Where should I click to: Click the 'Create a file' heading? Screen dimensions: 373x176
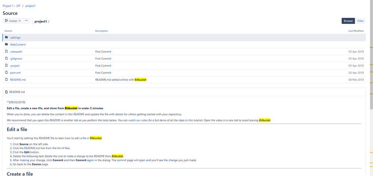click(x=20, y=174)
